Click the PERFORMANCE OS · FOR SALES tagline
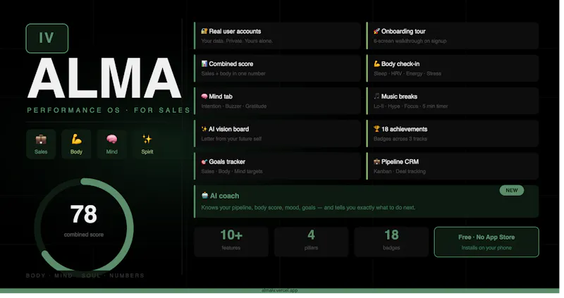The image size is (564, 298). (109, 111)
